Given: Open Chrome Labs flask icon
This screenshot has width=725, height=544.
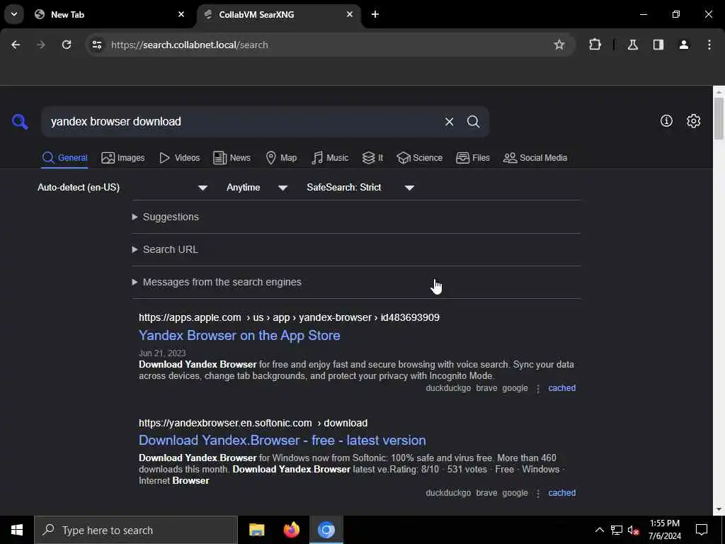Looking at the screenshot, I should (x=632, y=45).
